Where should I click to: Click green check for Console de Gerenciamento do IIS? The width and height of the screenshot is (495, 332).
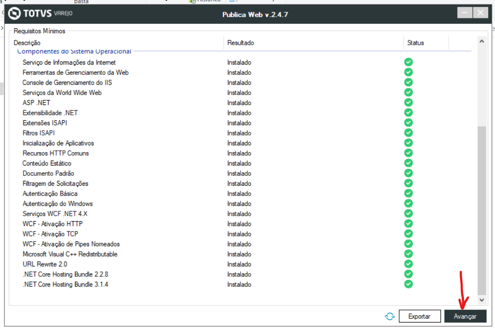tap(409, 82)
